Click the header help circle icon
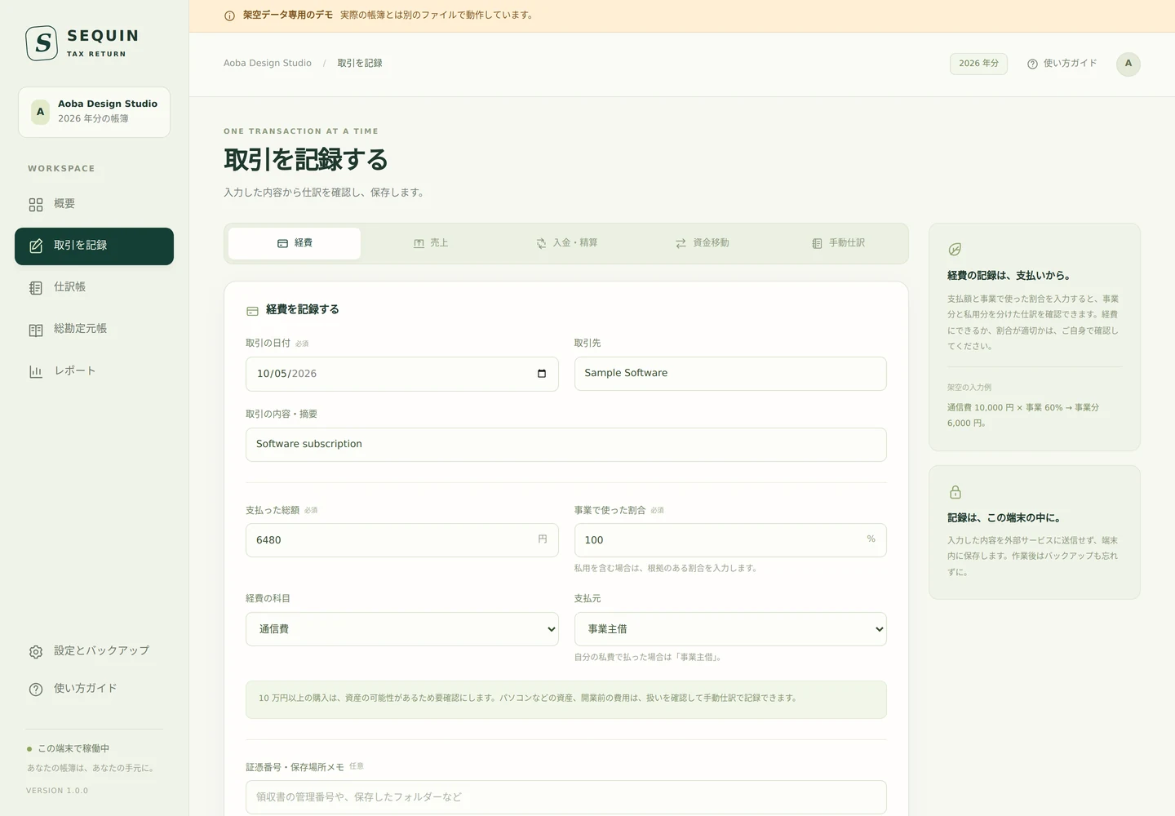Image resolution: width=1175 pixels, height=816 pixels. pyautogui.click(x=1032, y=64)
